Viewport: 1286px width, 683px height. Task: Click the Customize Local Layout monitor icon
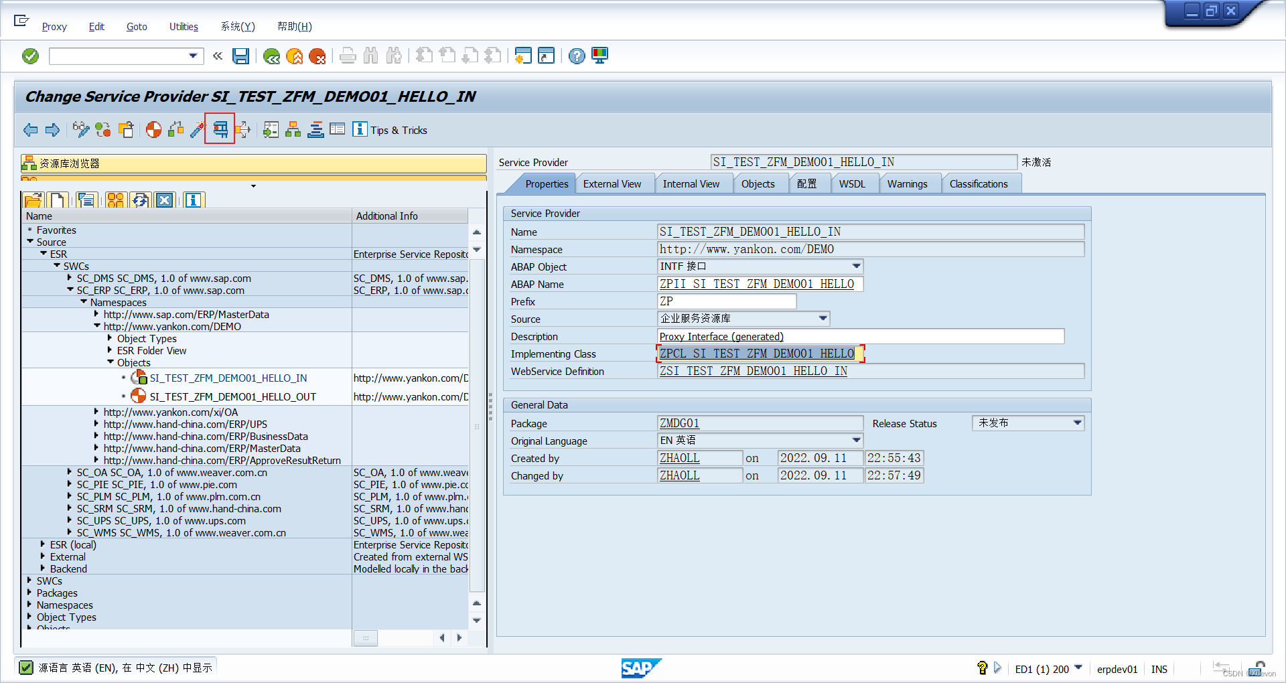tap(599, 56)
